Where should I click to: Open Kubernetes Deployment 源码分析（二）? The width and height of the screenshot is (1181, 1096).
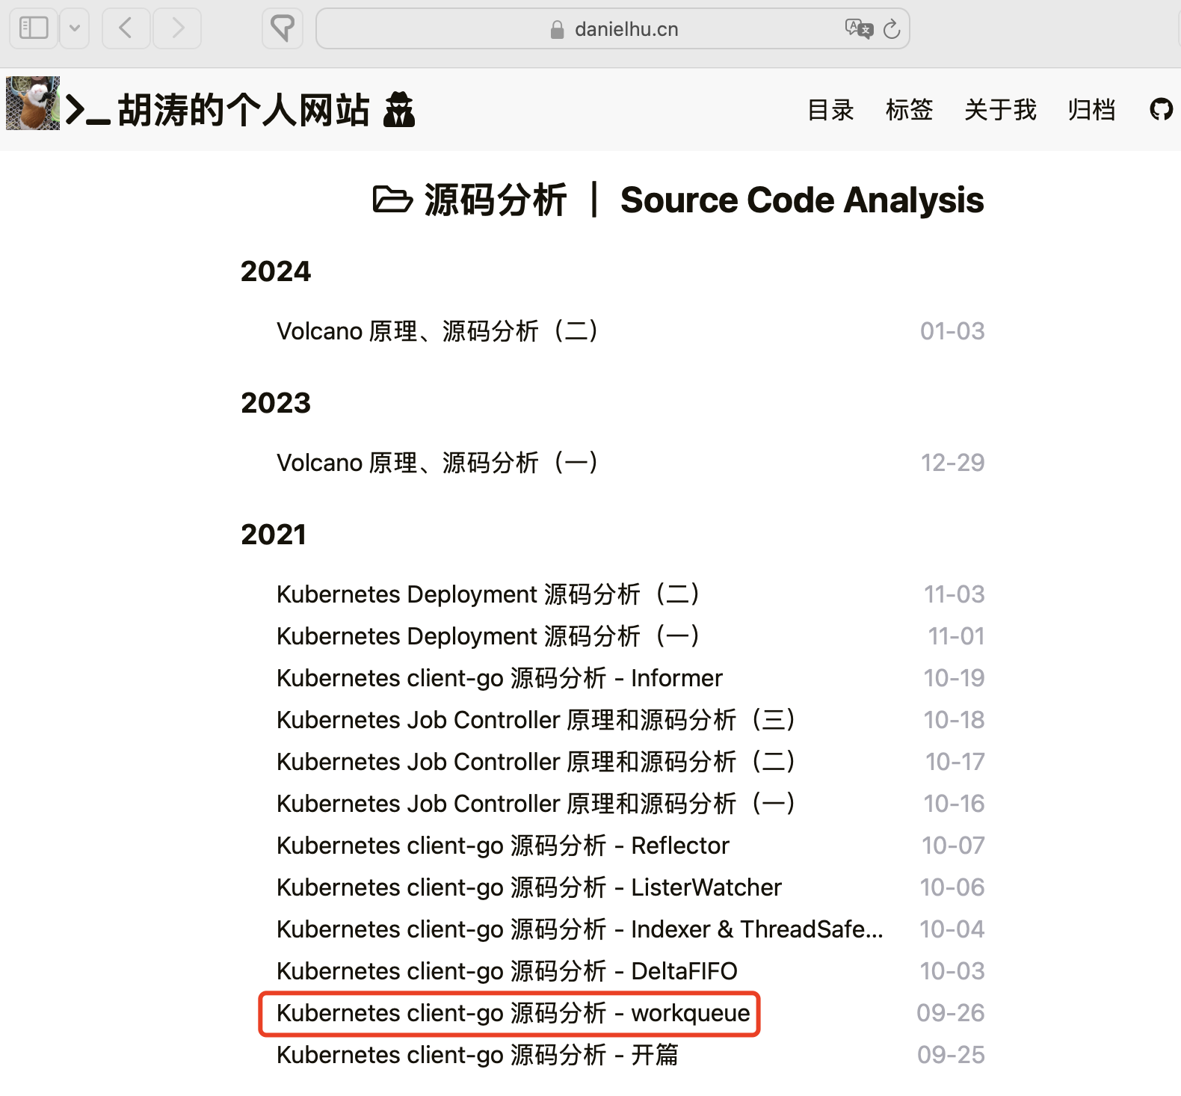[489, 594]
